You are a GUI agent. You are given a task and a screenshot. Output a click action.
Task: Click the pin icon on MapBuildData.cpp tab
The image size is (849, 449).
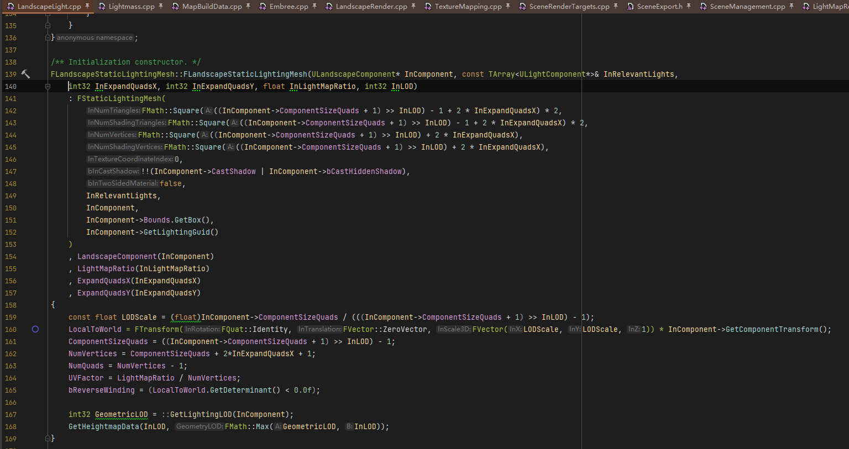(248, 6)
